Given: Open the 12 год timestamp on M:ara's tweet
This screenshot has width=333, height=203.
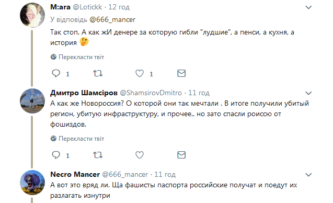Looking at the screenshot, I should pyautogui.click(x=119, y=7).
